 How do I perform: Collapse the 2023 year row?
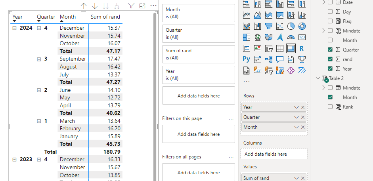click(x=15, y=159)
